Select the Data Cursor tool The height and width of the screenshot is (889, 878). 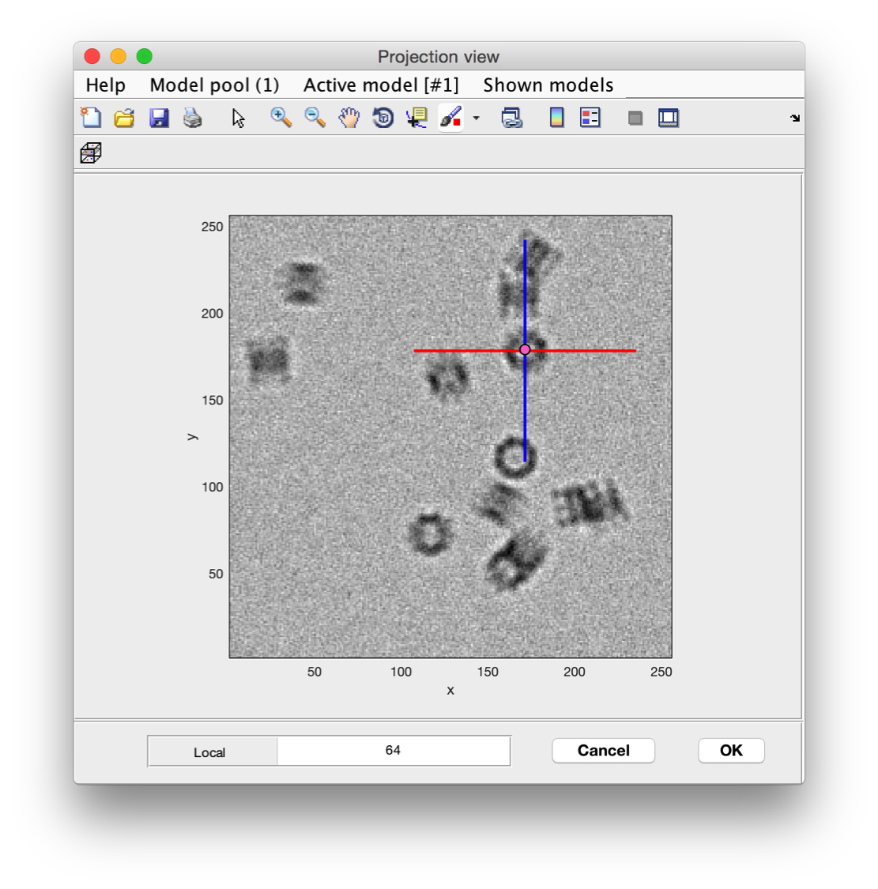click(x=417, y=118)
